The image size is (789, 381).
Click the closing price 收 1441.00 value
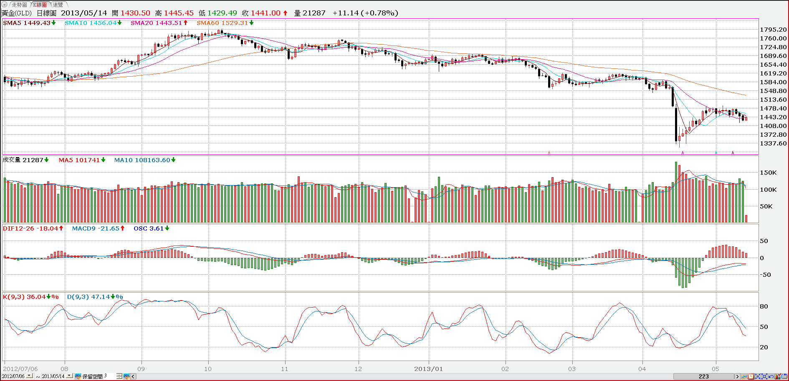tap(265, 13)
